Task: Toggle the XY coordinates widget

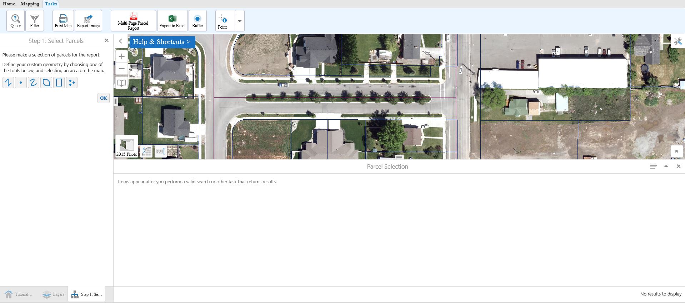Action: point(146,151)
